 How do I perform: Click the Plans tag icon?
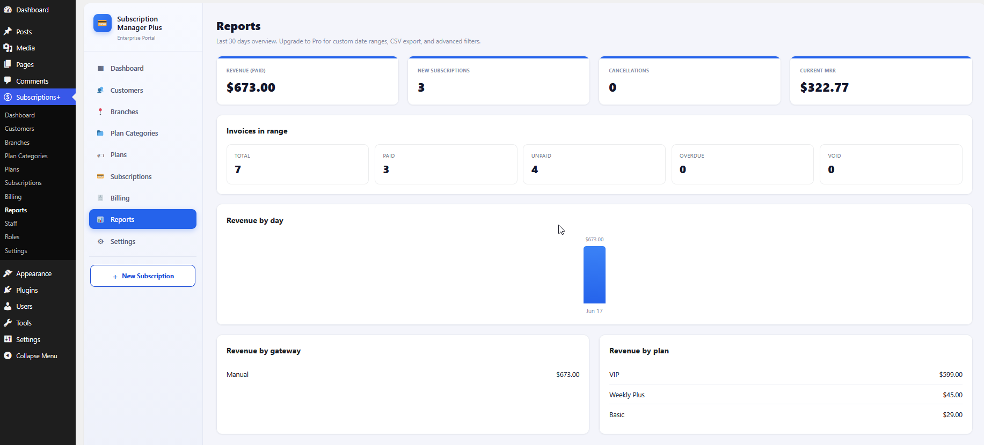coord(100,155)
